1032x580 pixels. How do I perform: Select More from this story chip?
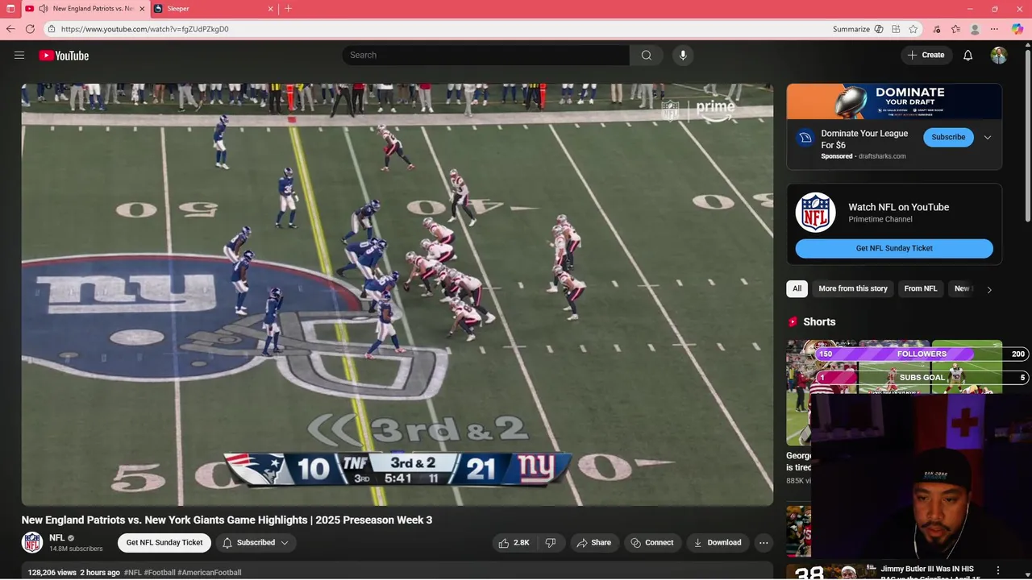click(x=853, y=288)
